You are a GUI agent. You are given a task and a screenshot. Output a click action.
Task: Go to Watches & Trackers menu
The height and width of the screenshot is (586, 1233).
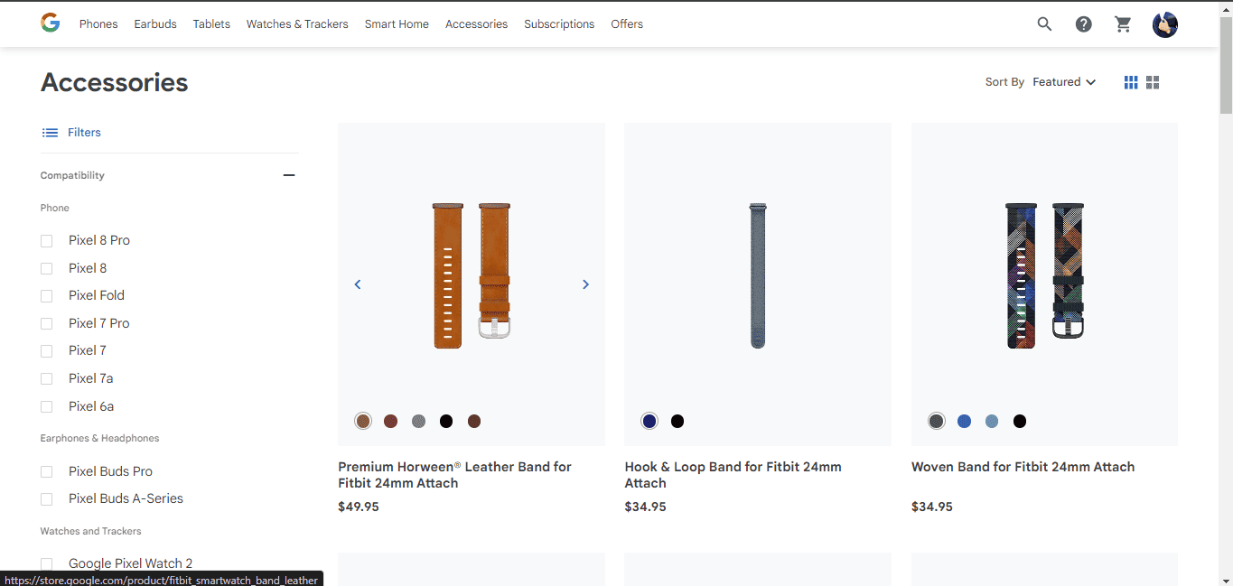click(x=297, y=24)
